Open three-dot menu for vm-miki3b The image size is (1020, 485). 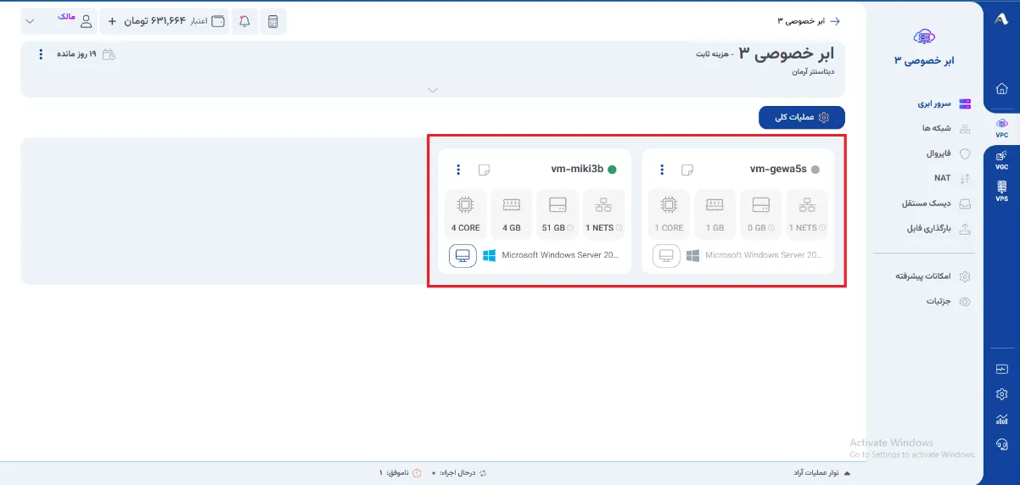pos(458,170)
